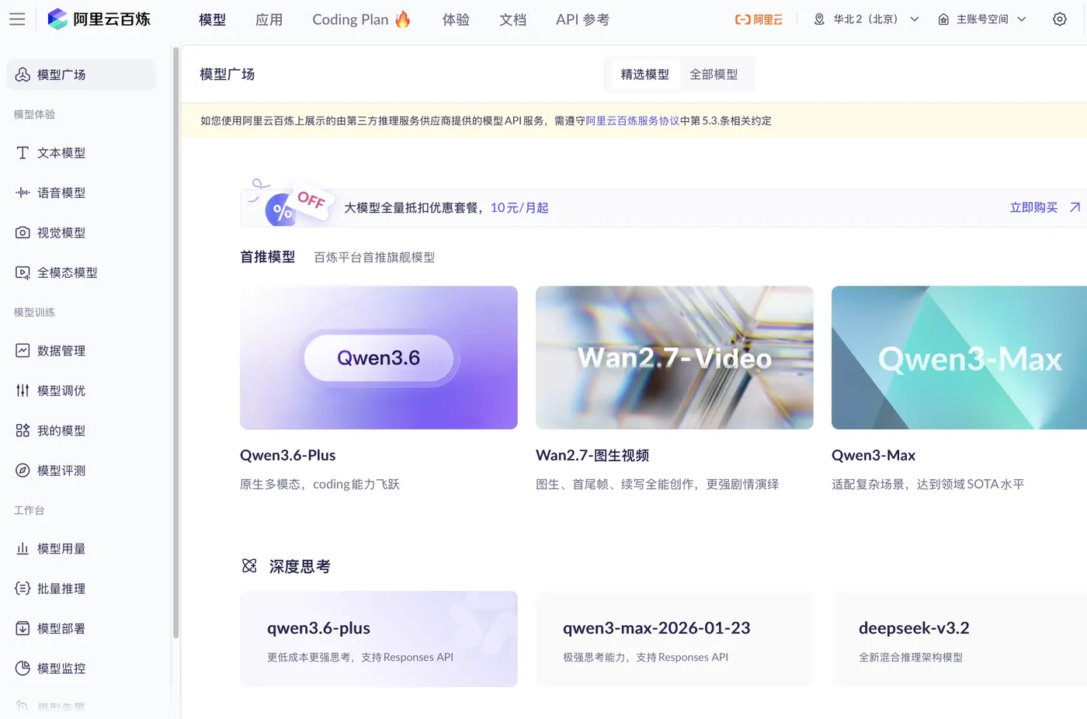Viewport: 1087px width, 719px height.
Task: Open the 模型评测 section
Action: (x=64, y=470)
